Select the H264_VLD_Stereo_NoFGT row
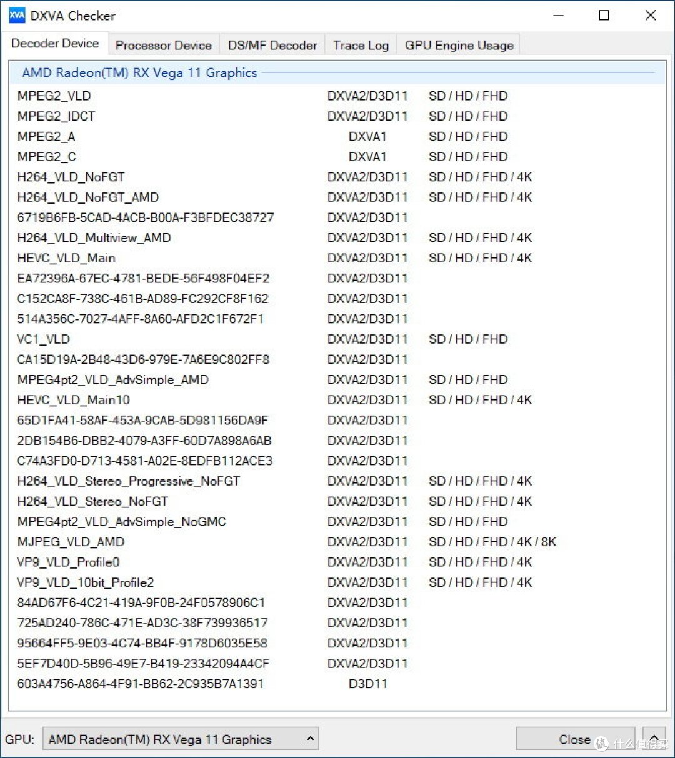675x758 pixels. [337, 501]
